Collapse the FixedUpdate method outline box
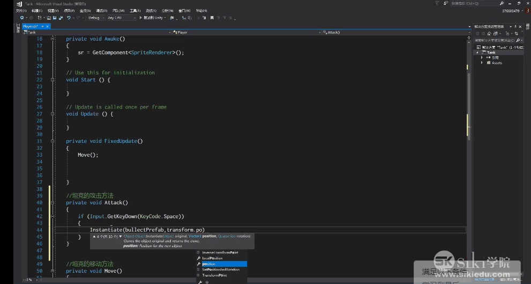Screen dimensions: 531x284 [x=53, y=141]
